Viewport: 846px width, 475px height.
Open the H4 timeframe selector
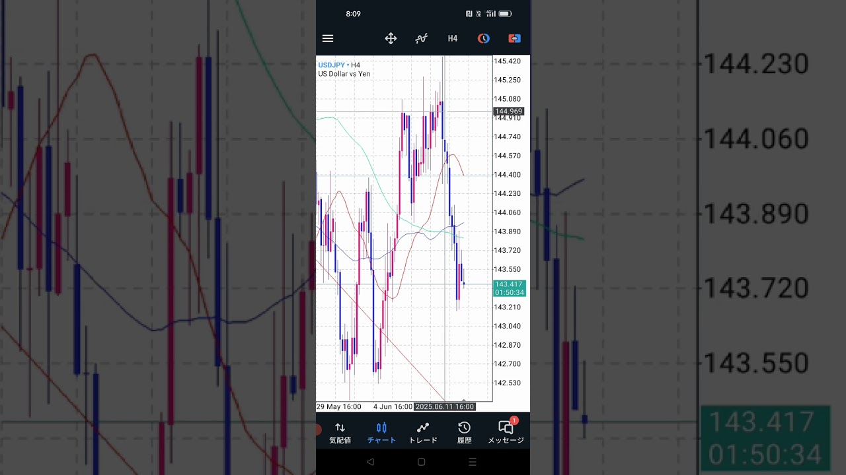point(452,39)
